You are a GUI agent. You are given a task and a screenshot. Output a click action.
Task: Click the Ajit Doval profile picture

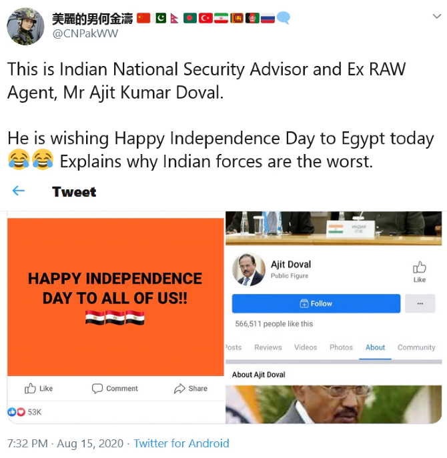pos(249,269)
